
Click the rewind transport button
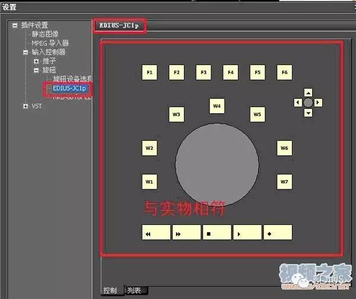pos(156,233)
